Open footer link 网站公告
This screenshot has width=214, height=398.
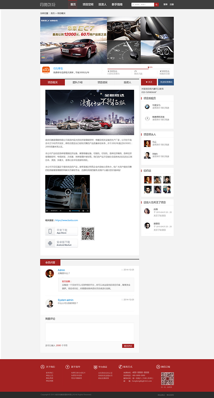pyautogui.click(x=50, y=375)
